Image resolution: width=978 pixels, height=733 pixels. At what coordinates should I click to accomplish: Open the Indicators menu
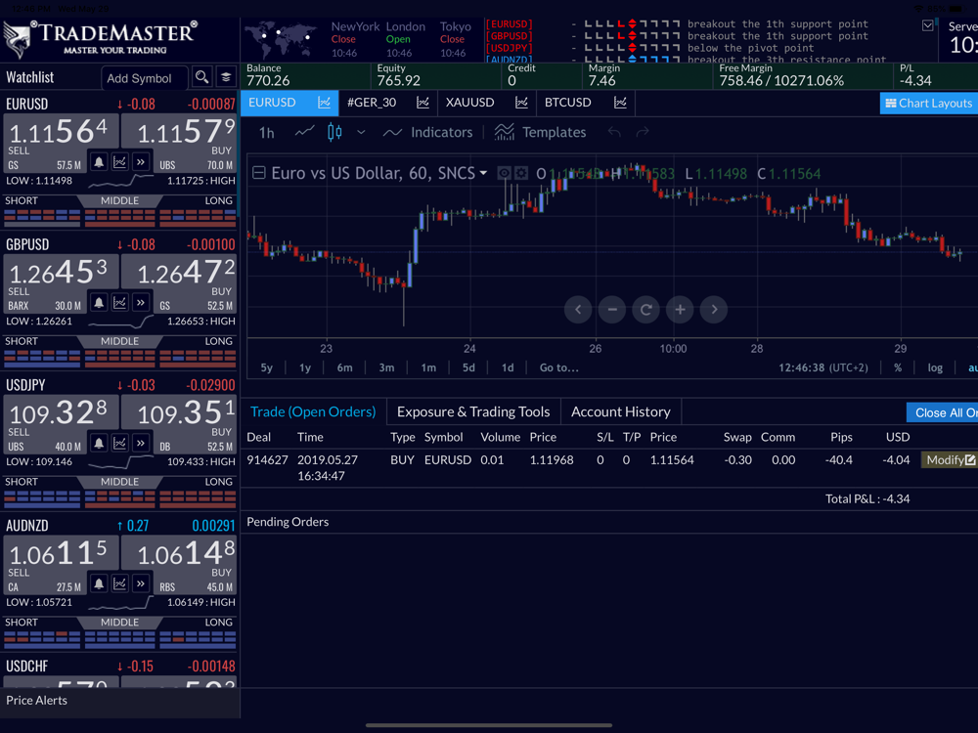click(x=428, y=132)
